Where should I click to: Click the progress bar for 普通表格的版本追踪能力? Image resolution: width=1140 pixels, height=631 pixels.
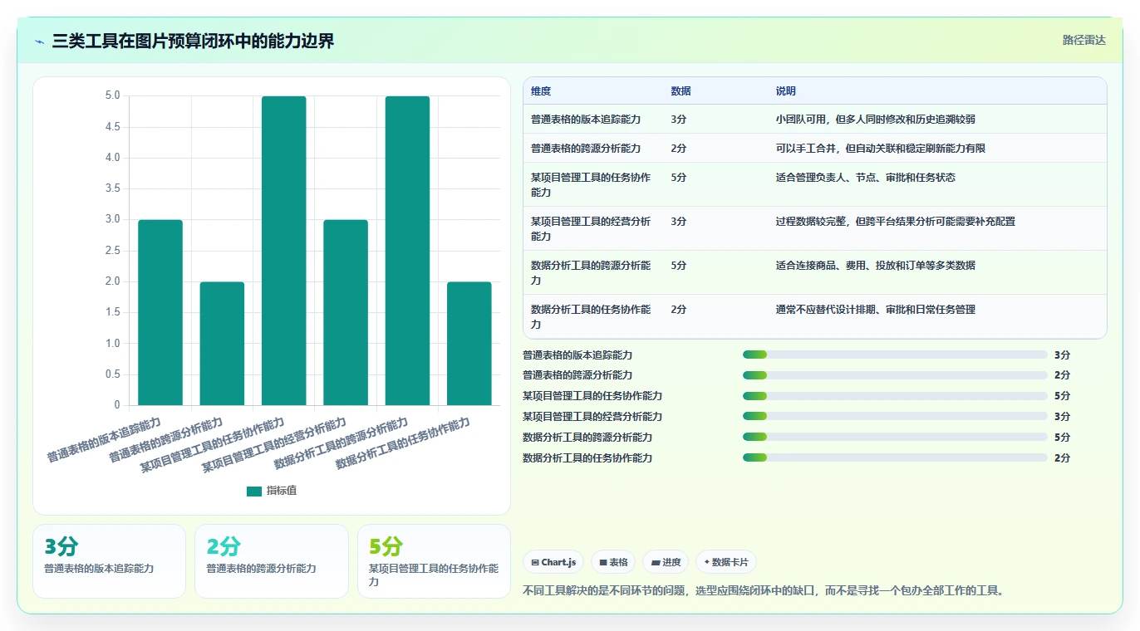pos(895,355)
